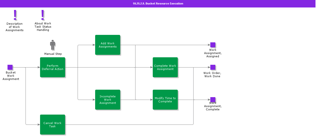The image size is (318, 137).
Task: Select the Incomplete Work Assignment process box
Action: [x=108, y=100]
